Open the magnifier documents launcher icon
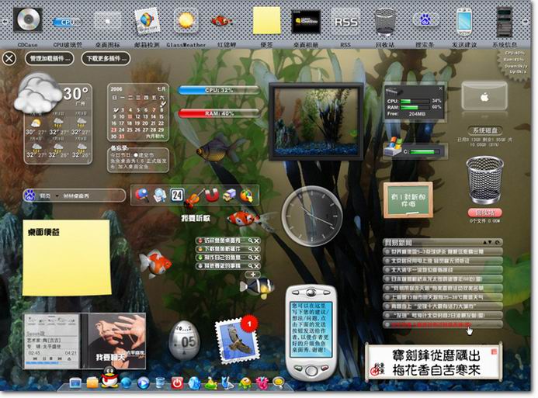538x398 pixels. click(x=159, y=196)
